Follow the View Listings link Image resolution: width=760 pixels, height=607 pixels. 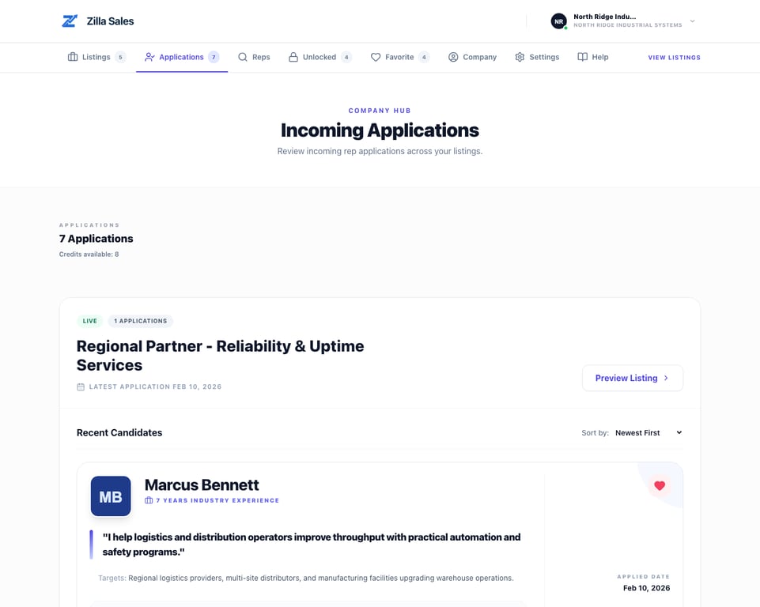click(675, 57)
